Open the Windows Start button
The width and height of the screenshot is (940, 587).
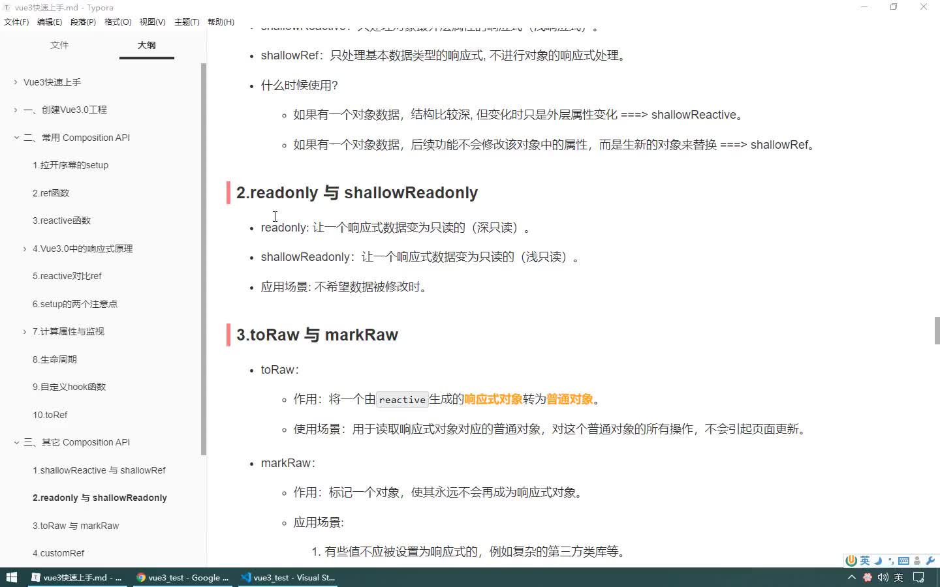coord(11,577)
